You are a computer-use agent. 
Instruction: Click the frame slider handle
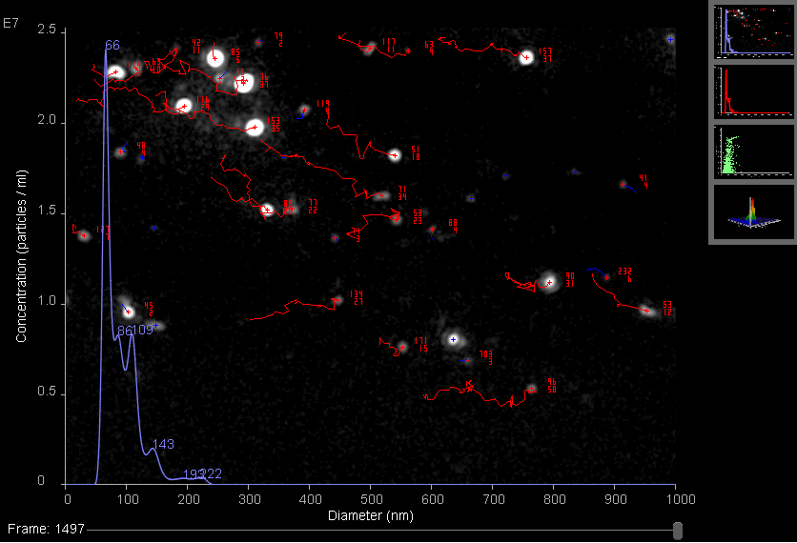677,531
